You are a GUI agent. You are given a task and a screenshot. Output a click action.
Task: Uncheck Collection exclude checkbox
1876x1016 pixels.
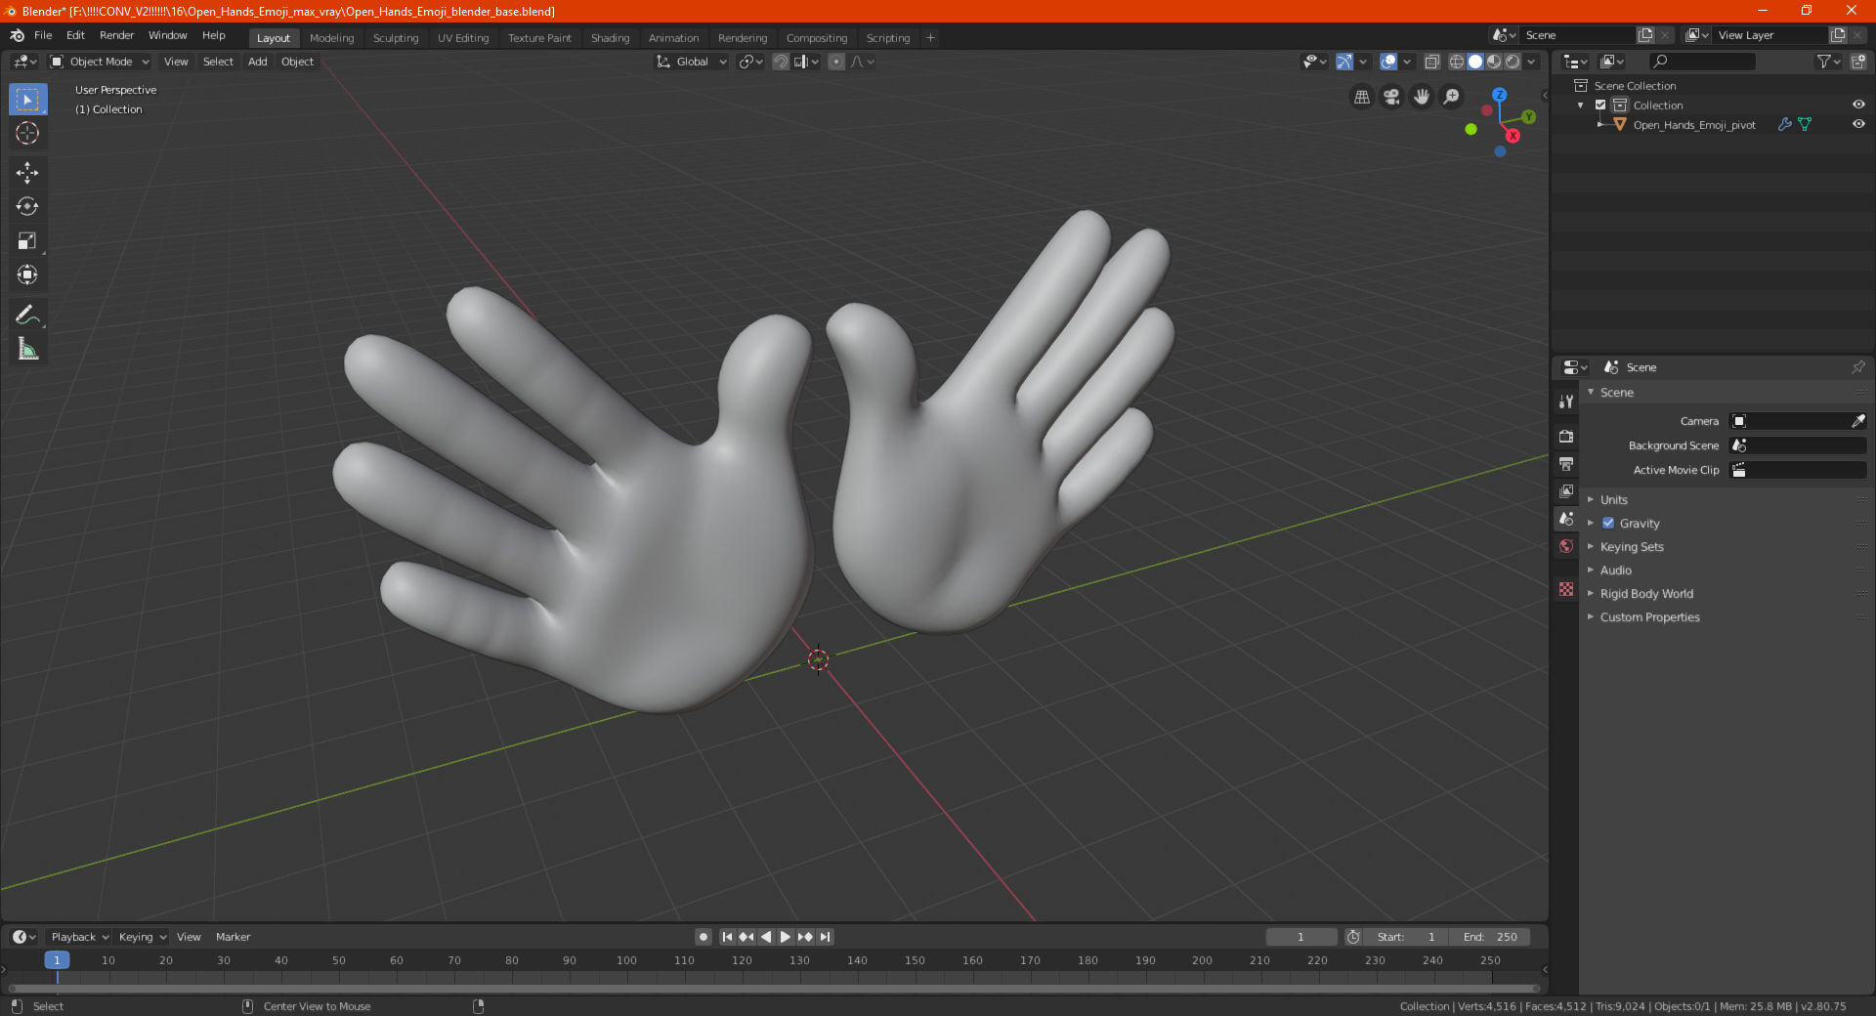pyautogui.click(x=1600, y=105)
